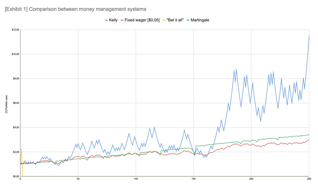The width and height of the screenshot is (318, 184).
Task: Open the chart legend area
Action: click(x=156, y=20)
